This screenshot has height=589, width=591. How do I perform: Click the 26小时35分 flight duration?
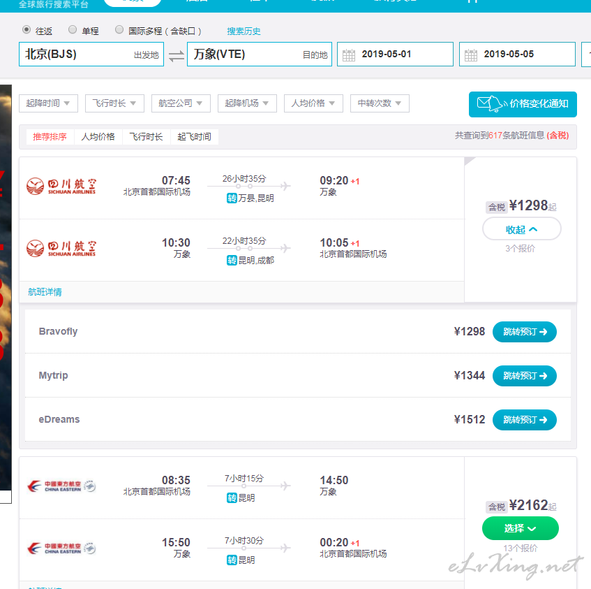(x=244, y=178)
